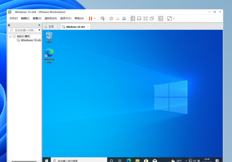Open the 选项卡(T) menu
The width and height of the screenshot is (232, 162).
[x=66, y=18]
